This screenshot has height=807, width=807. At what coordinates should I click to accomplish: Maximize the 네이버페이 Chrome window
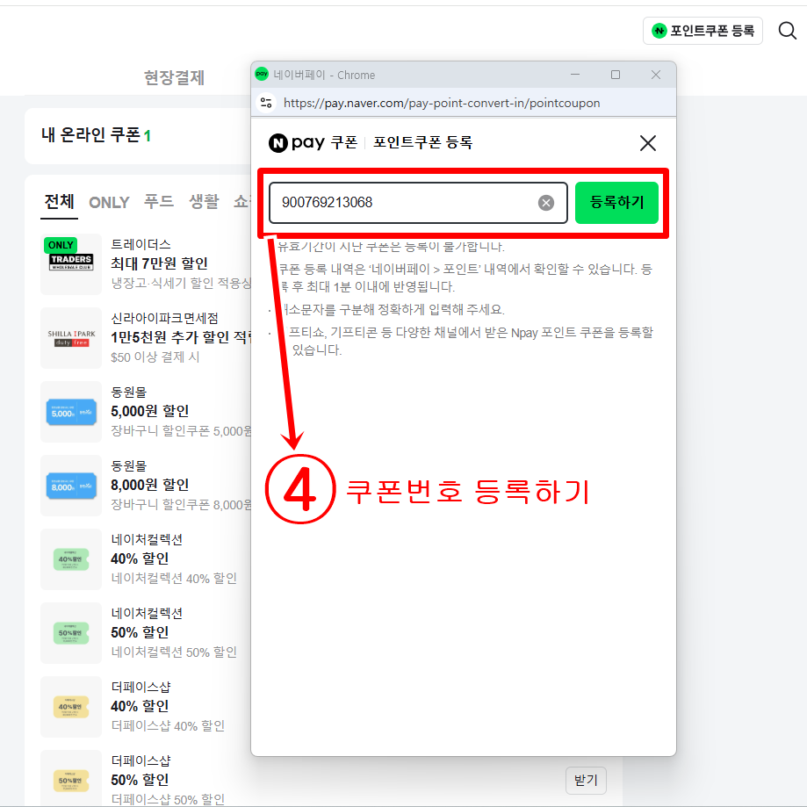(x=615, y=75)
